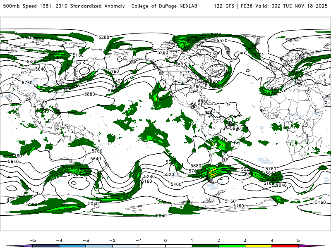Click the '5040' contour label at the bottom centre of the map
The image size is (331, 248).
click(161, 216)
